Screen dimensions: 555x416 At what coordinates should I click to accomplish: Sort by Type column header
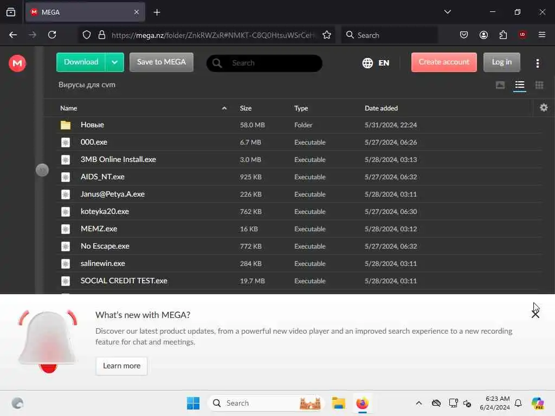point(301,108)
